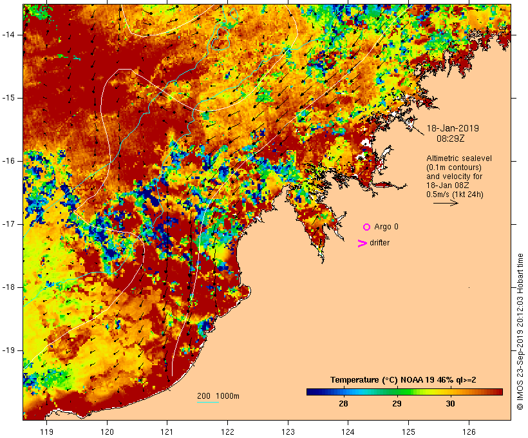Click the 'Argo 0' legend label
The height and width of the screenshot is (438, 528).
point(386,227)
